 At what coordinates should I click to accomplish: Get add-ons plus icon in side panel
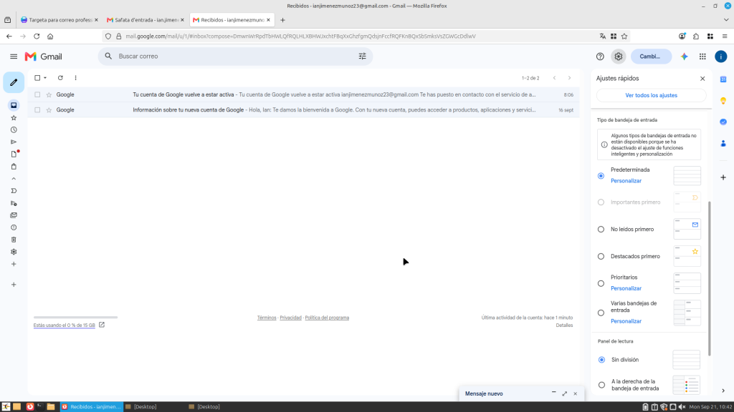click(723, 177)
